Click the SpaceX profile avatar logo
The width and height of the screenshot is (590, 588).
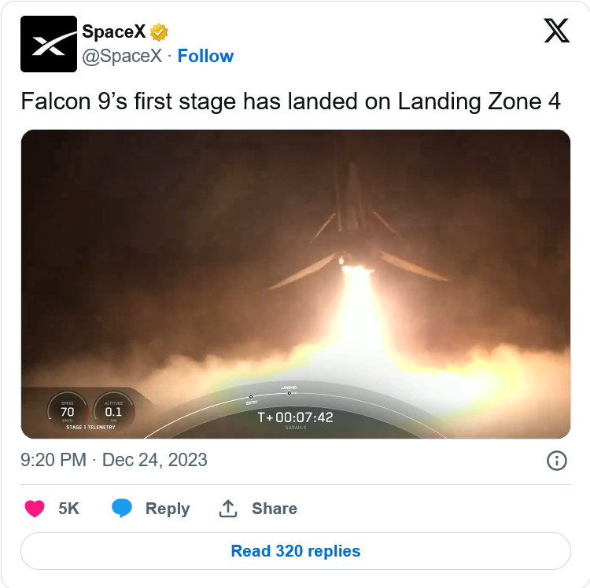(49, 44)
